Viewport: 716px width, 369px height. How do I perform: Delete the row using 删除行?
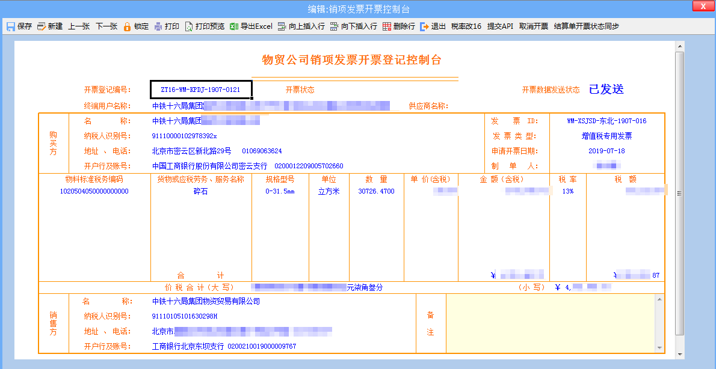(399, 26)
